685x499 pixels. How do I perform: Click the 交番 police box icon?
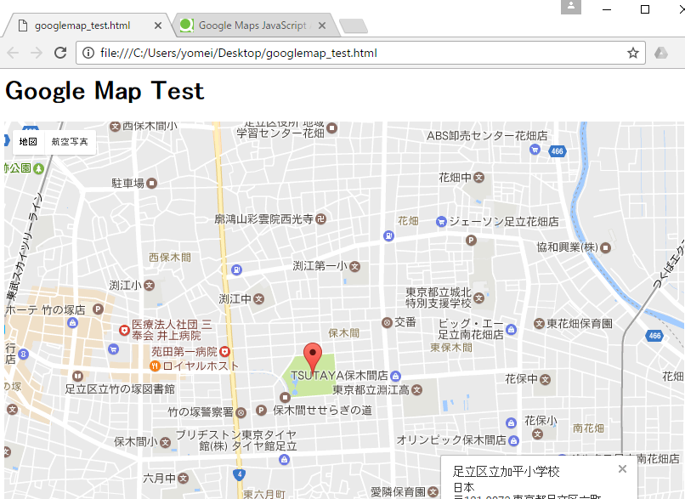click(x=387, y=322)
